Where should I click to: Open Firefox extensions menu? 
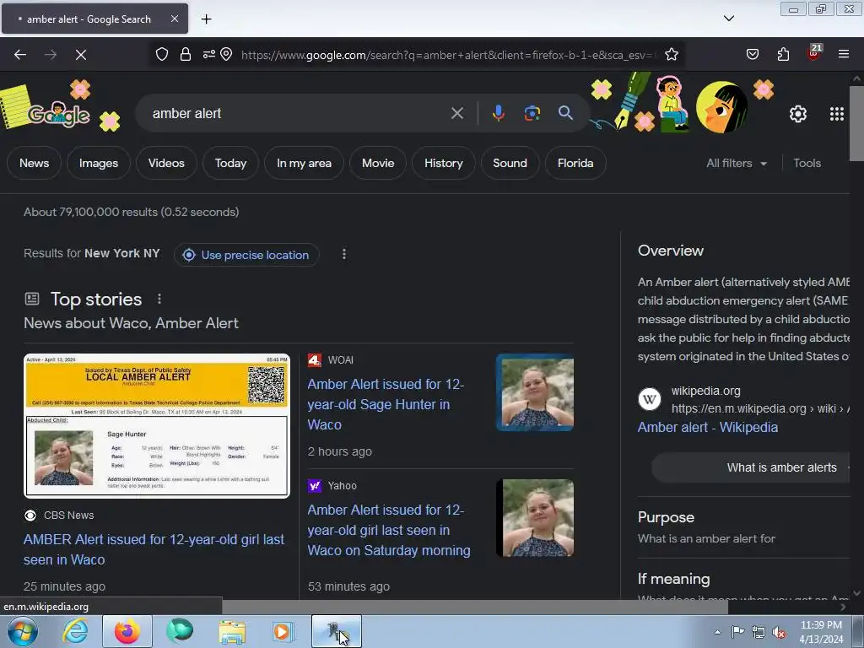click(783, 55)
